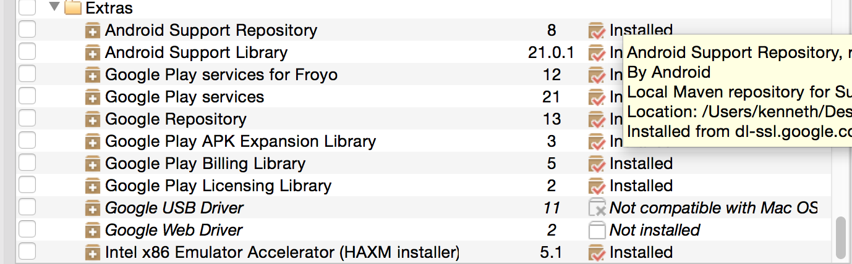Click the Google Play services package icon
The width and height of the screenshot is (852, 264).
pos(92,97)
